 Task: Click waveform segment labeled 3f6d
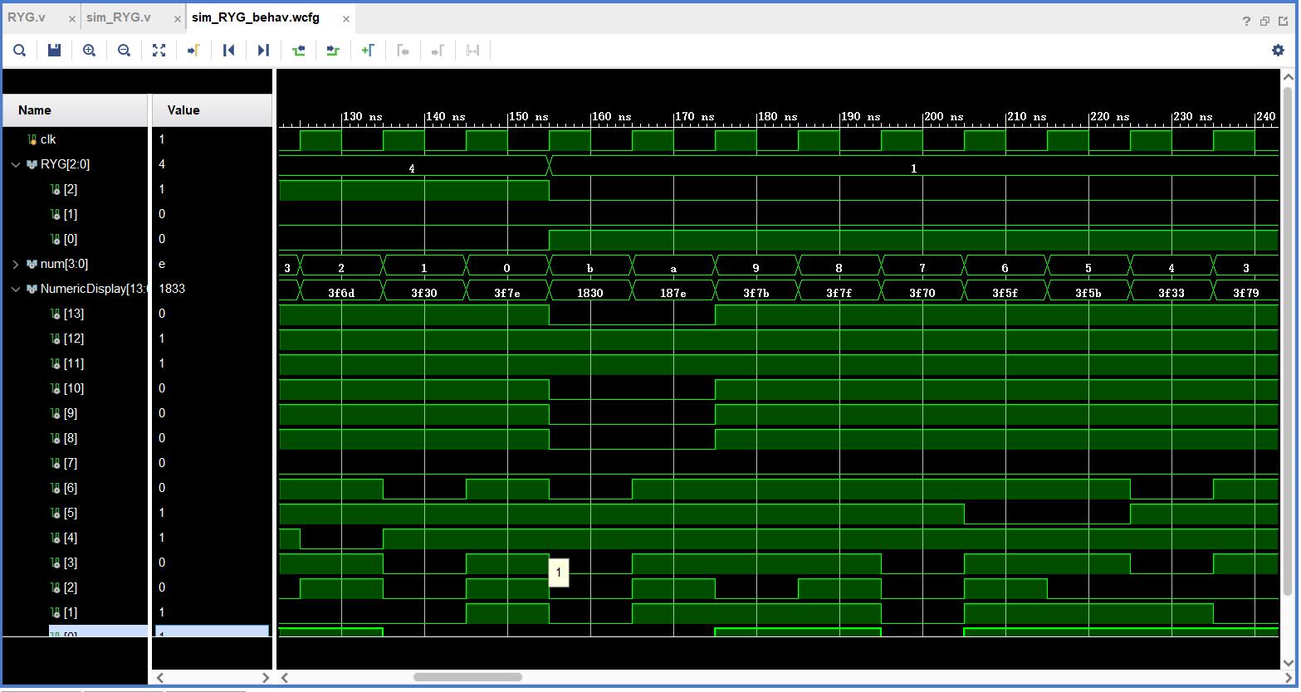point(341,292)
